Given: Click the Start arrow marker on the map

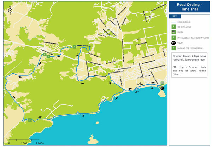Looking at the screenshot, I should pos(162,88).
